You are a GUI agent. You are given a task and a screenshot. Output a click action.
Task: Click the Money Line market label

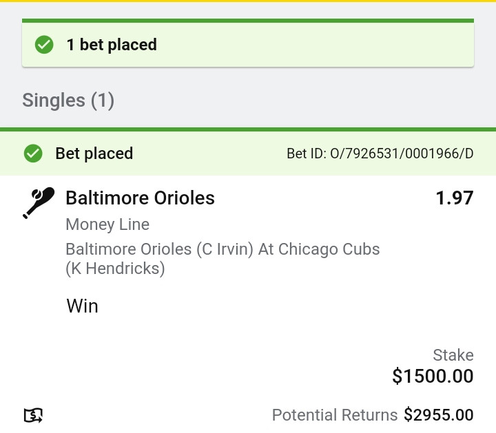107,224
